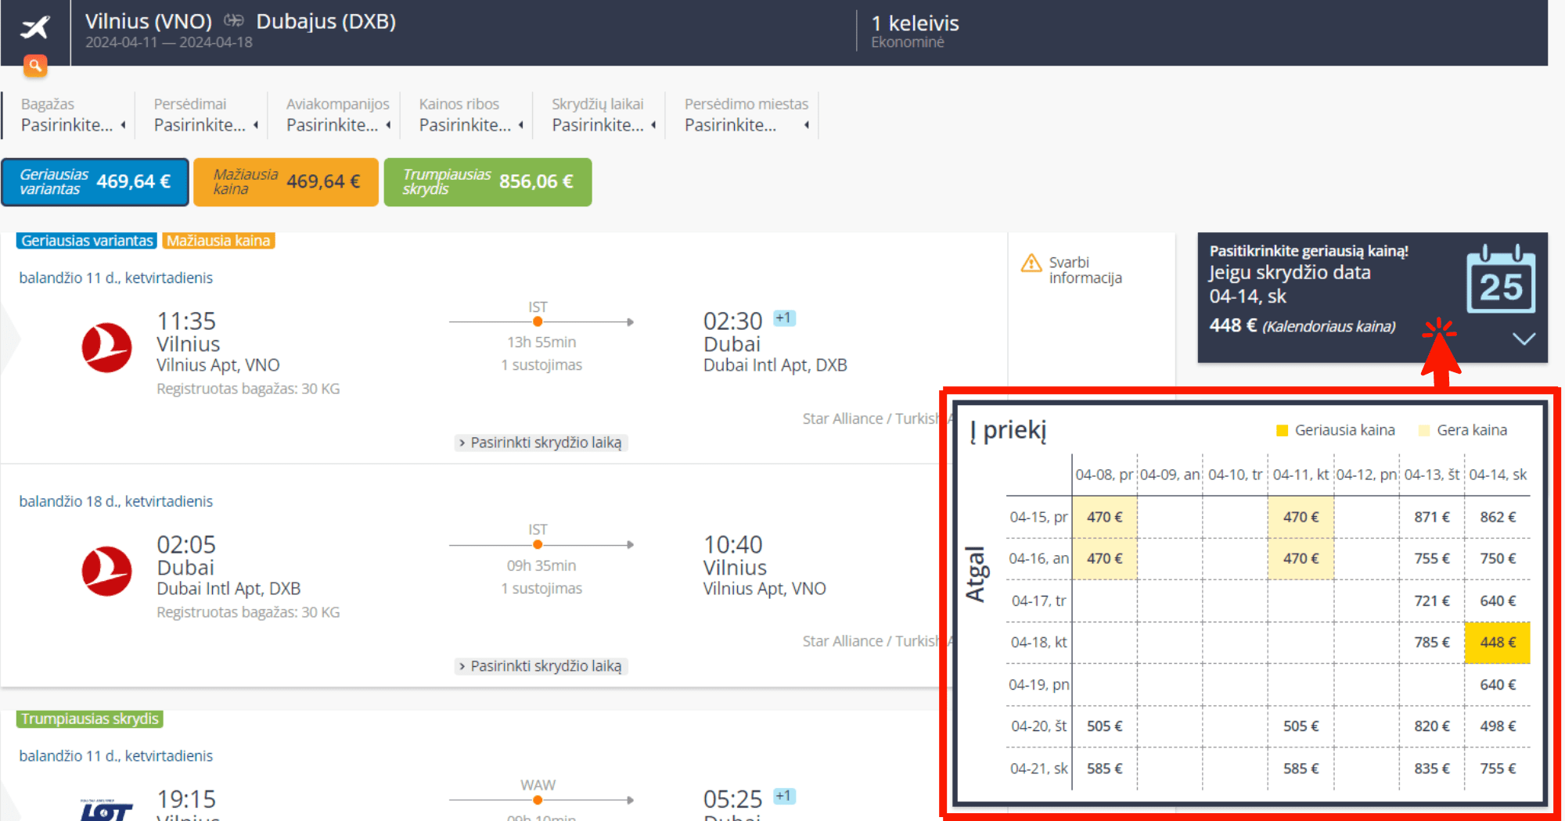Click Pasirinkti skrydžio laiką for return flight
The height and width of the screenshot is (821, 1565).
tap(541, 666)
